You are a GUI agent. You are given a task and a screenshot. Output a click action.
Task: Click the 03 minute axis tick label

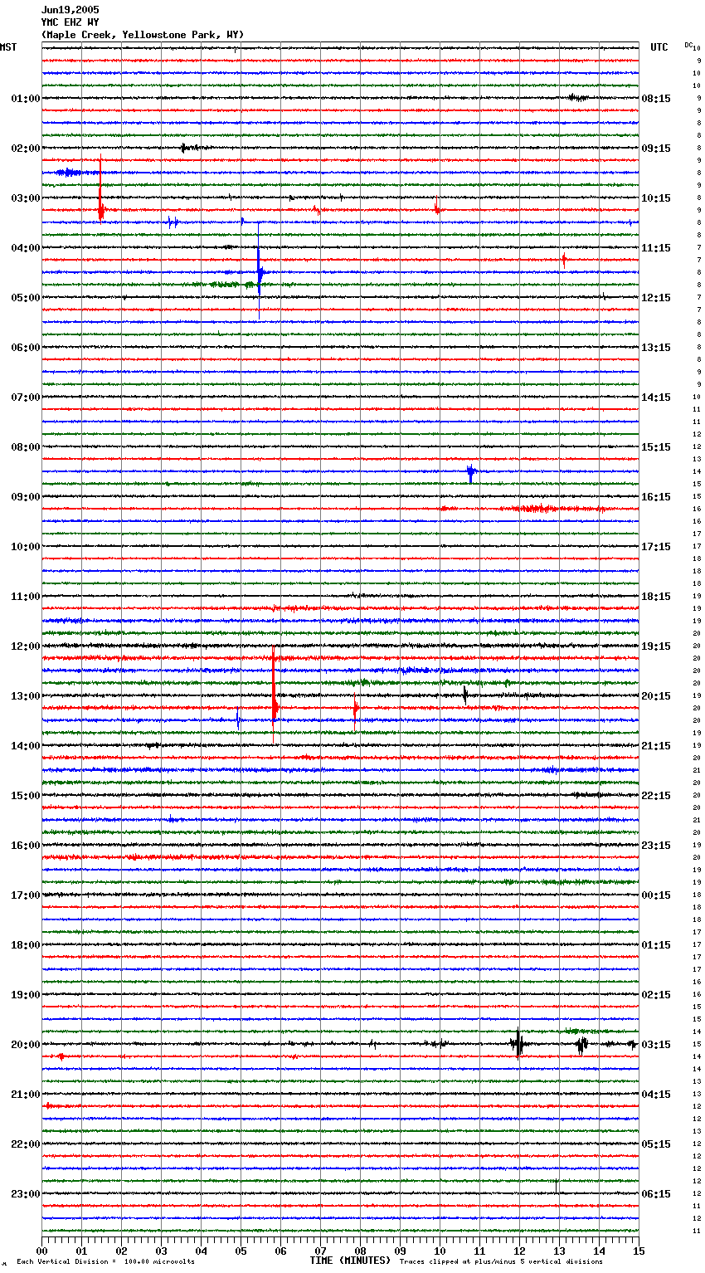point(162,1251)
